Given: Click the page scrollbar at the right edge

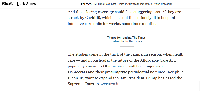Looking at the screenshot, I should (199, 86).
